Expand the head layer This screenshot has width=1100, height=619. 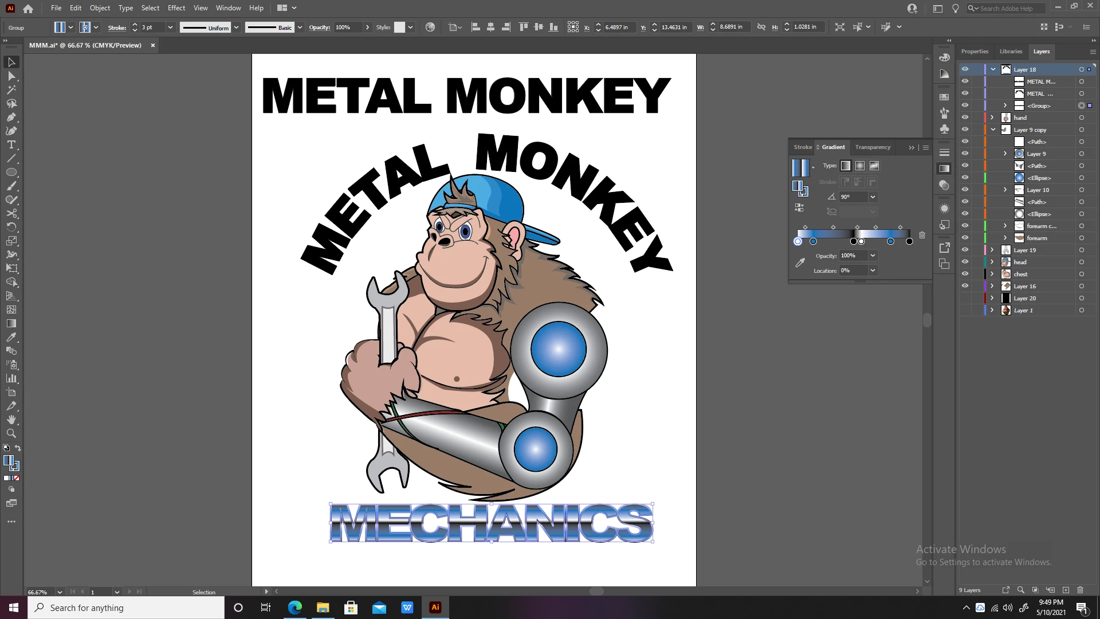tap(992, 262)
